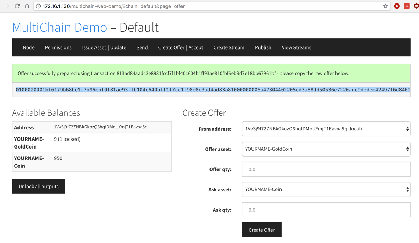Viewport: 419px width, 243px height.
Task: Follow the MultiChain Demo title link
Action: tap(59, 27)
